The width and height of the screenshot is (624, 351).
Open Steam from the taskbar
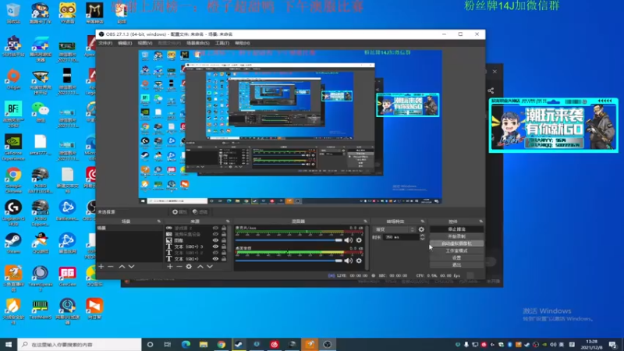[x=239, y=344]
